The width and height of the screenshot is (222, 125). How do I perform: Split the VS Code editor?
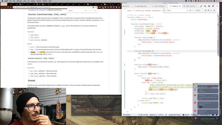(213, 6)
